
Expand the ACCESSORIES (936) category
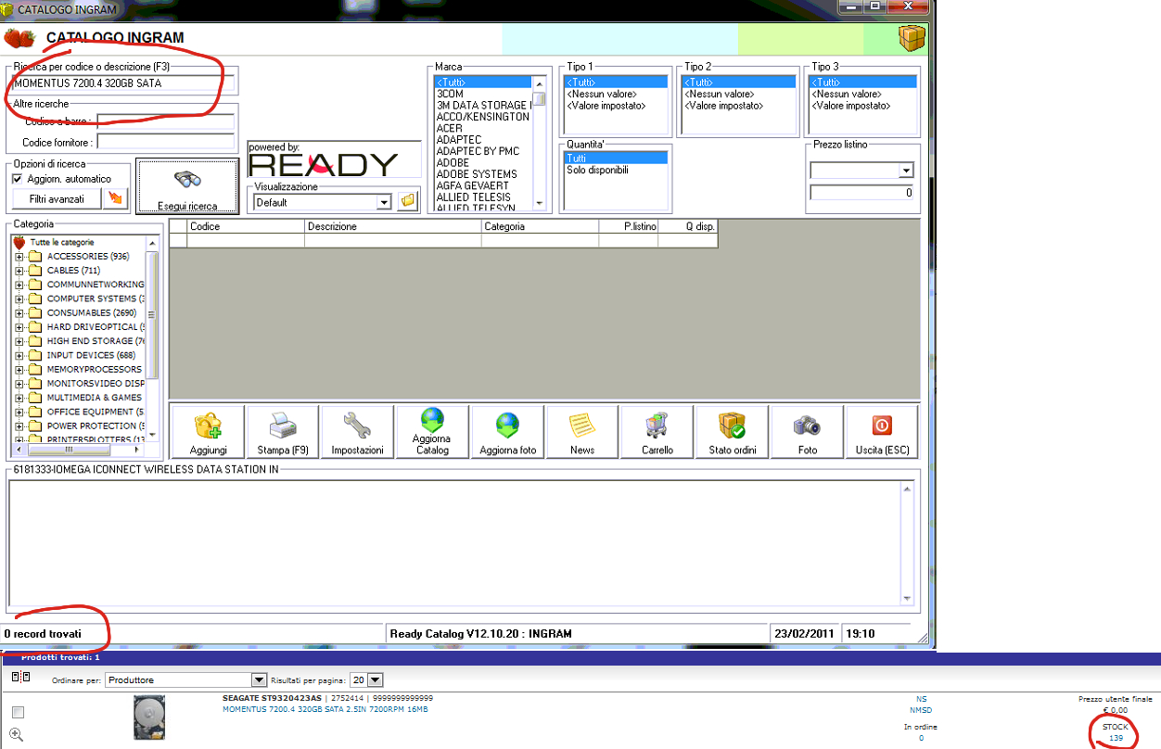[19, 257]
